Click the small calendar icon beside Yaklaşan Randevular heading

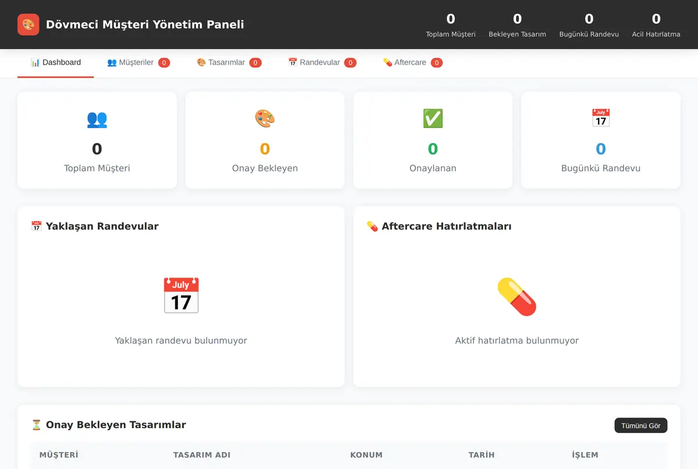pos(37,226)
